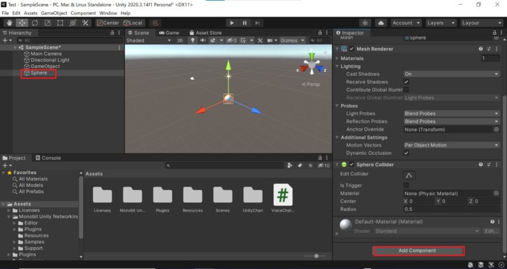Enable Contribute Global Illumination checkbox
507x269 pixels.
[x=406, y=90]
